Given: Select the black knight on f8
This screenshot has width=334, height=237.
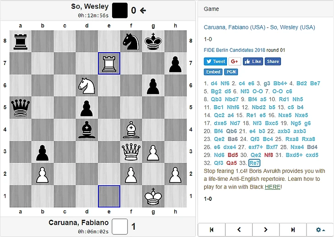Looking at the screenshot, I should click(x=131, y=41).
